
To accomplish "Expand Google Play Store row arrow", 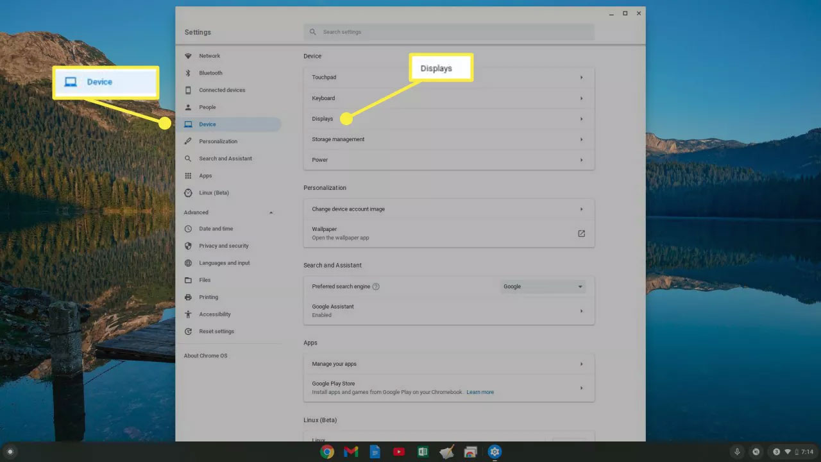I will click(581, 388).
